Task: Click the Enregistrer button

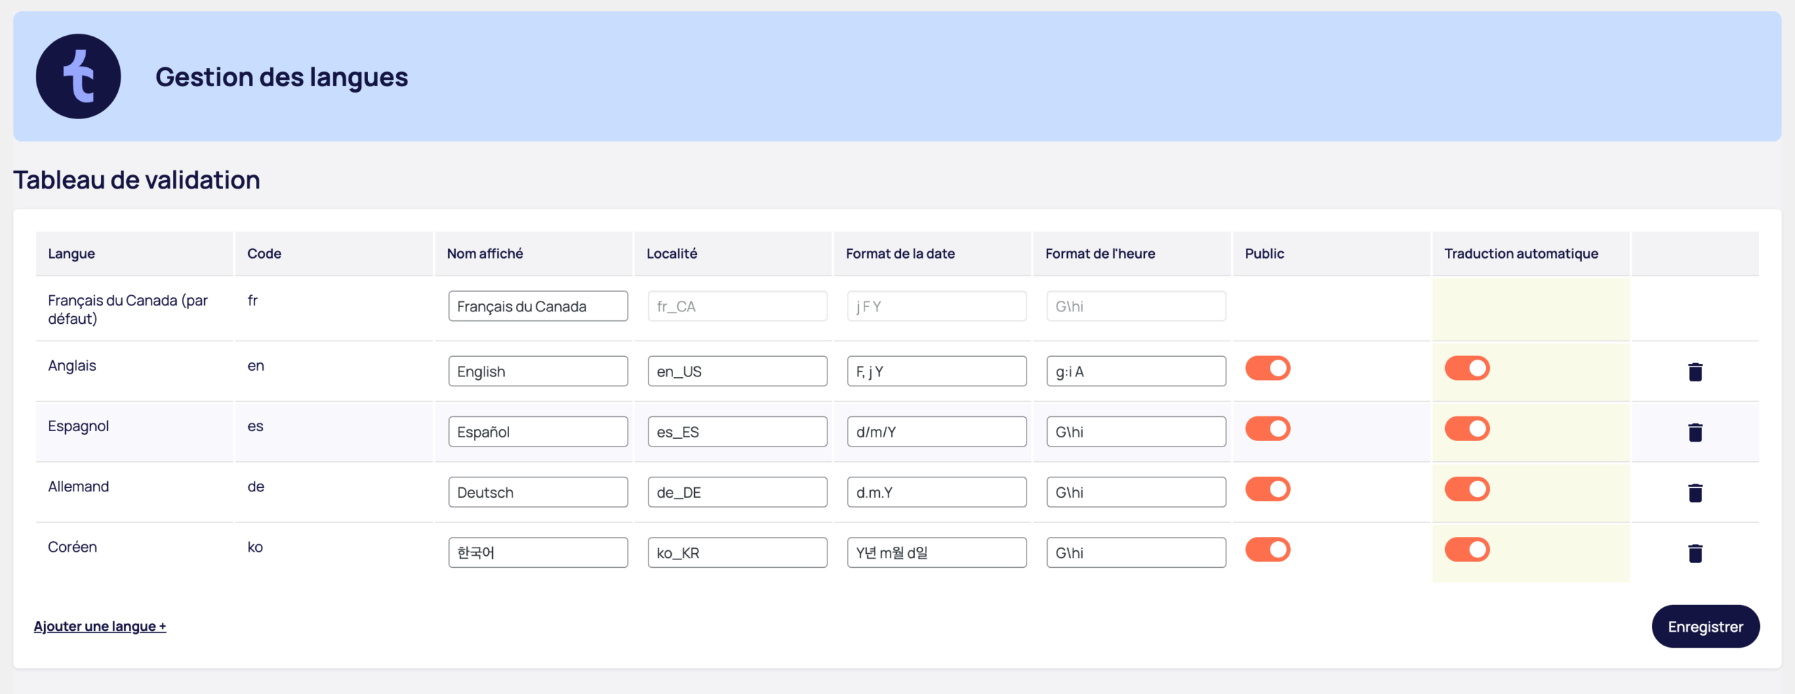Action: click(1705, 626)
